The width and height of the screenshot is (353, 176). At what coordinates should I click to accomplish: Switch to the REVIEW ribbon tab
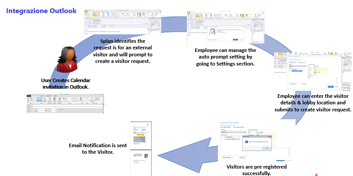(x=55, y=96)
